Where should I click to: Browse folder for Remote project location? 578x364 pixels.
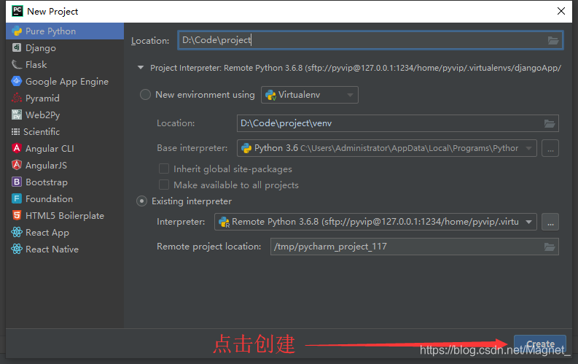[550, 247]
